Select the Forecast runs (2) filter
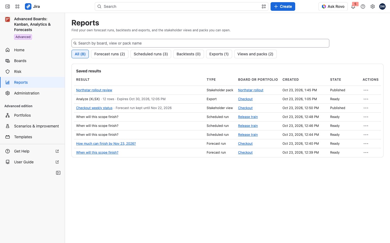Viewport: 390px width, 243px height. (109, 54)
